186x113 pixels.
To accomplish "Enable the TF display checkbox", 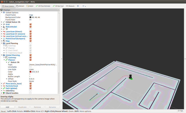I will pos(30,29).
